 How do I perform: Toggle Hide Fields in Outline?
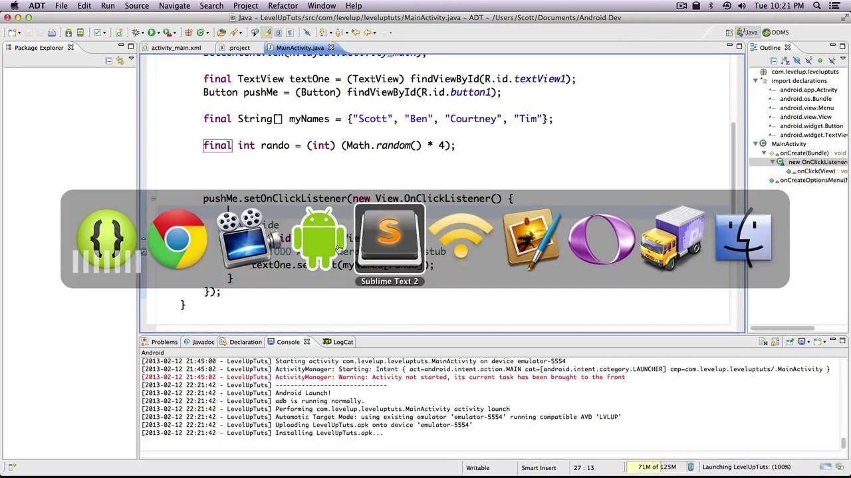[797, 60]
